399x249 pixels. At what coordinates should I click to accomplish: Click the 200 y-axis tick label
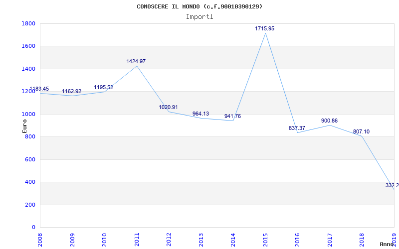pos(30,205)
